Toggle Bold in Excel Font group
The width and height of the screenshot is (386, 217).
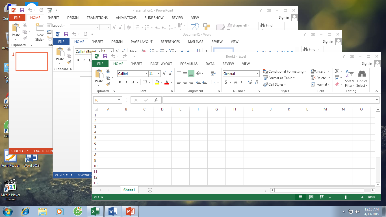(120, 82)
